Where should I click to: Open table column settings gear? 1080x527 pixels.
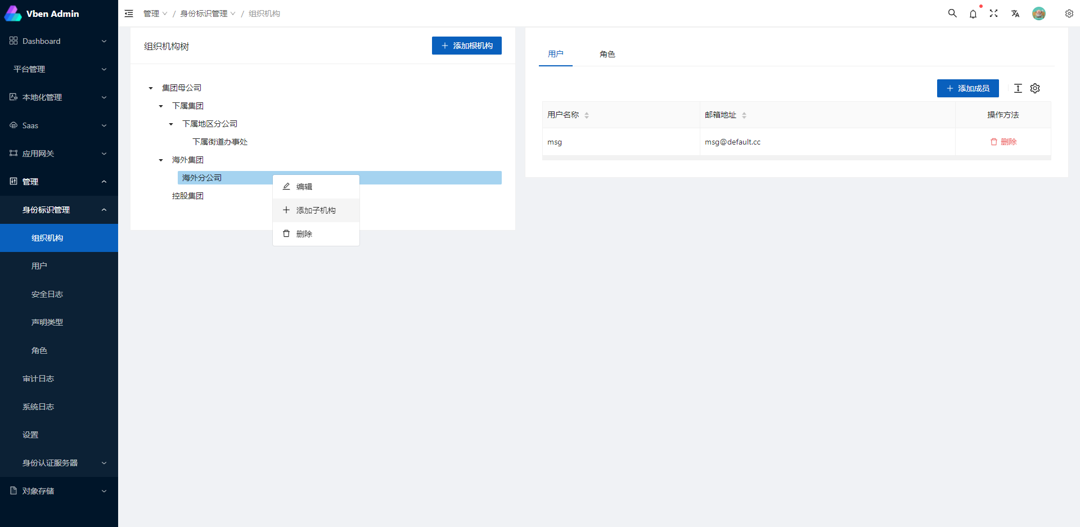[1035, 88]
